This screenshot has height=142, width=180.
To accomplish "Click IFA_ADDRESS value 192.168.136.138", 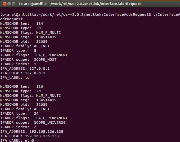I will click(x=46, y=131).
